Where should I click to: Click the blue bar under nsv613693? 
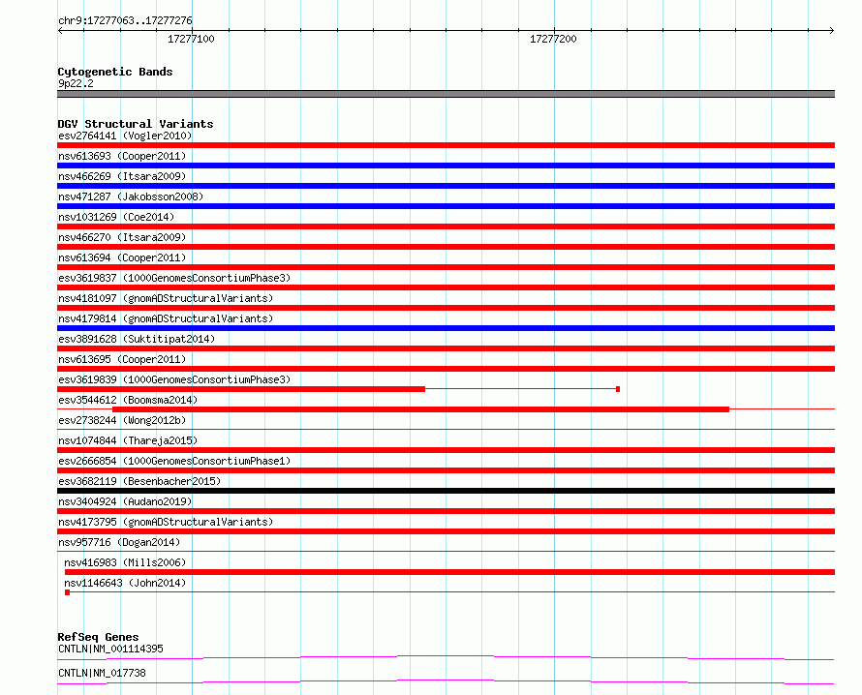446,166
